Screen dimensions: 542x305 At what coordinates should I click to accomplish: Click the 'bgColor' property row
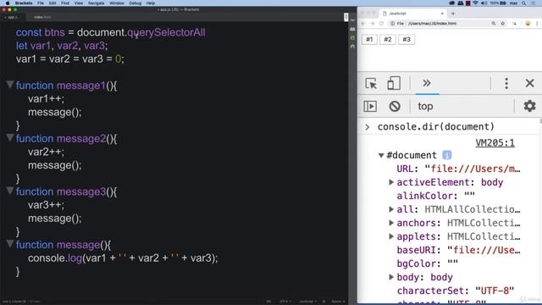427,263
